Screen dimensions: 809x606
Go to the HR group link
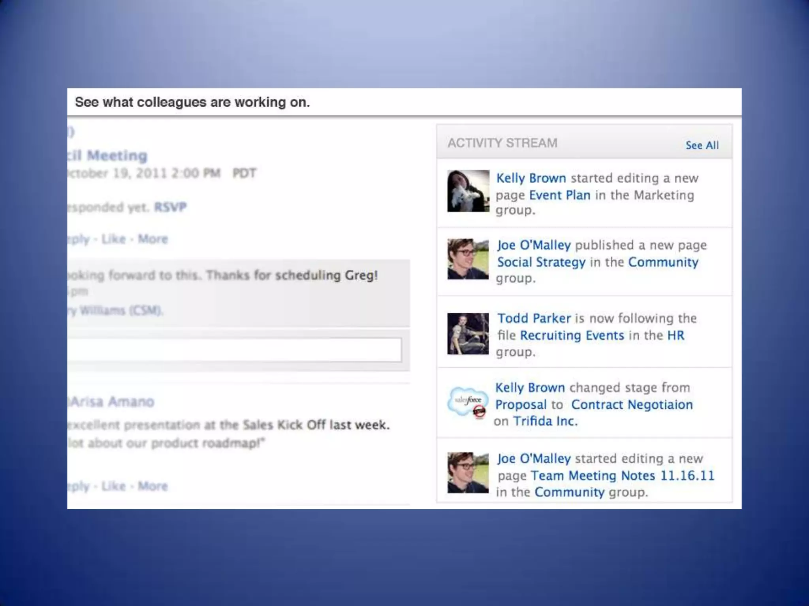(675, 335)
